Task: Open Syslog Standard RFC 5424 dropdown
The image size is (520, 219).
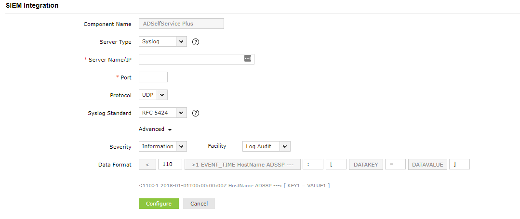Action: pos(162,113)
